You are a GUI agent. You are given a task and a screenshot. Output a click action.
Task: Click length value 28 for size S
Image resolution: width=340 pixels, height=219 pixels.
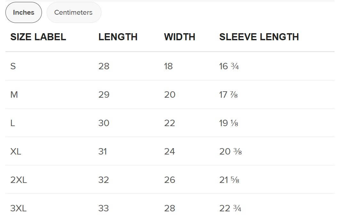click(104, 66)
